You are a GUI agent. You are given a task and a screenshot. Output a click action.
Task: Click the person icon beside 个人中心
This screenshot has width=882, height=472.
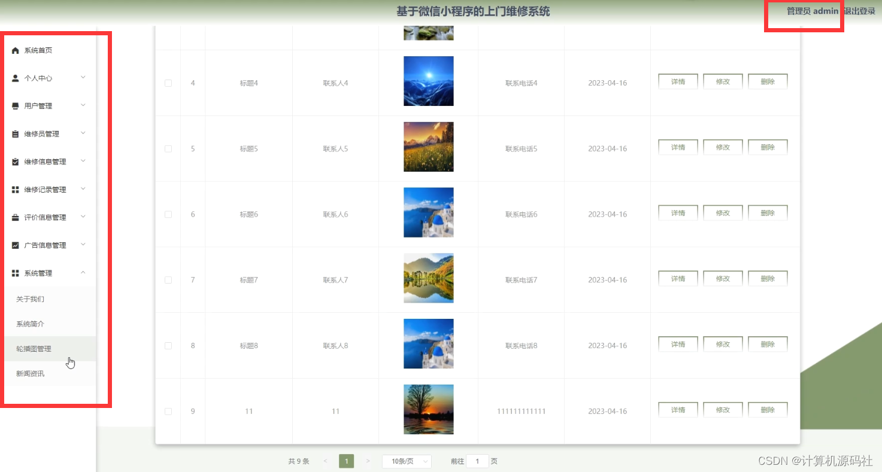[x=16, y=78]
